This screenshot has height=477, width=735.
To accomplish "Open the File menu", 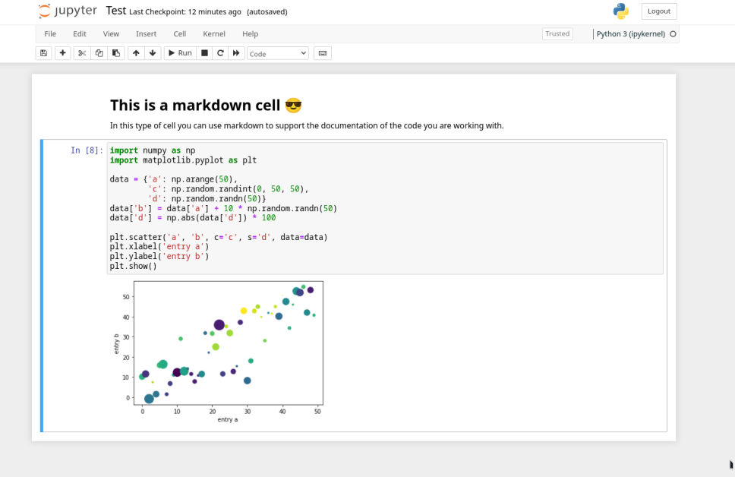I will (x=50, y=33).
